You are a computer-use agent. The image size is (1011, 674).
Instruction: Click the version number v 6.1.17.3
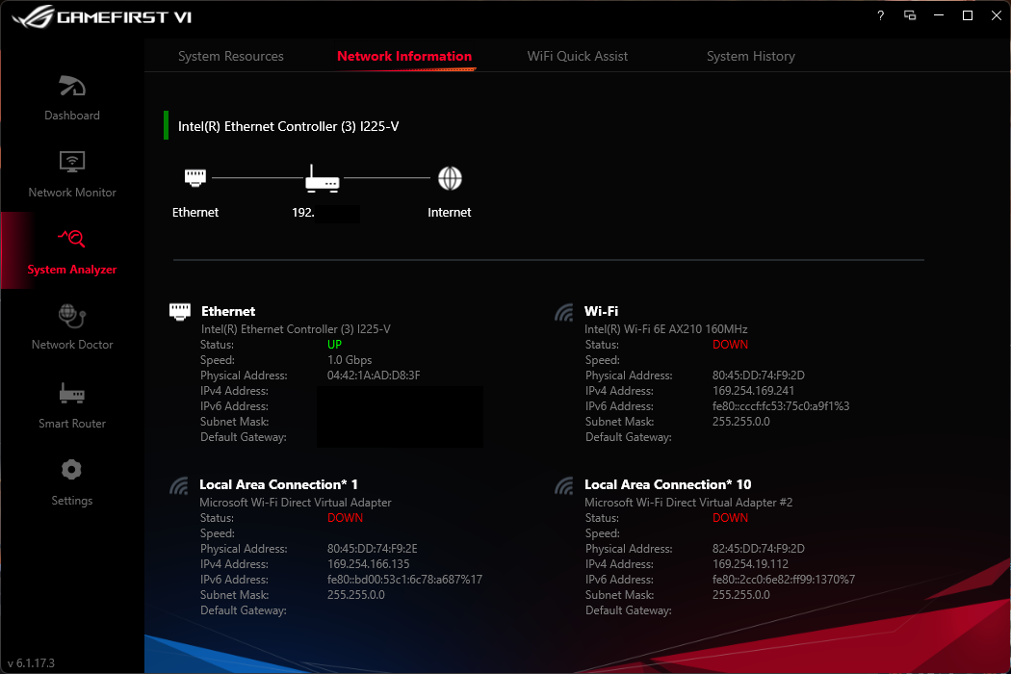[31, 663]
